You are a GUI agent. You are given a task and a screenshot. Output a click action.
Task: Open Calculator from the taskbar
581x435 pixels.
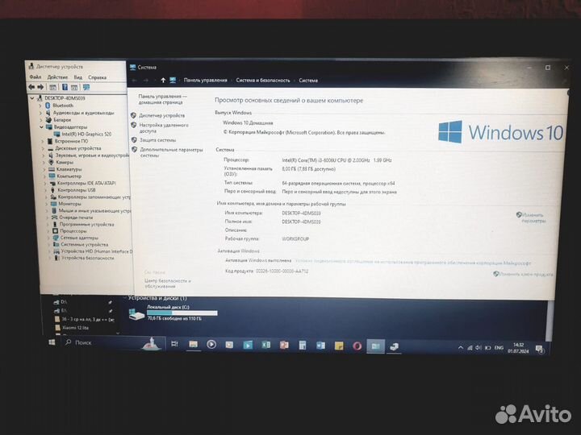pos(303,346)
